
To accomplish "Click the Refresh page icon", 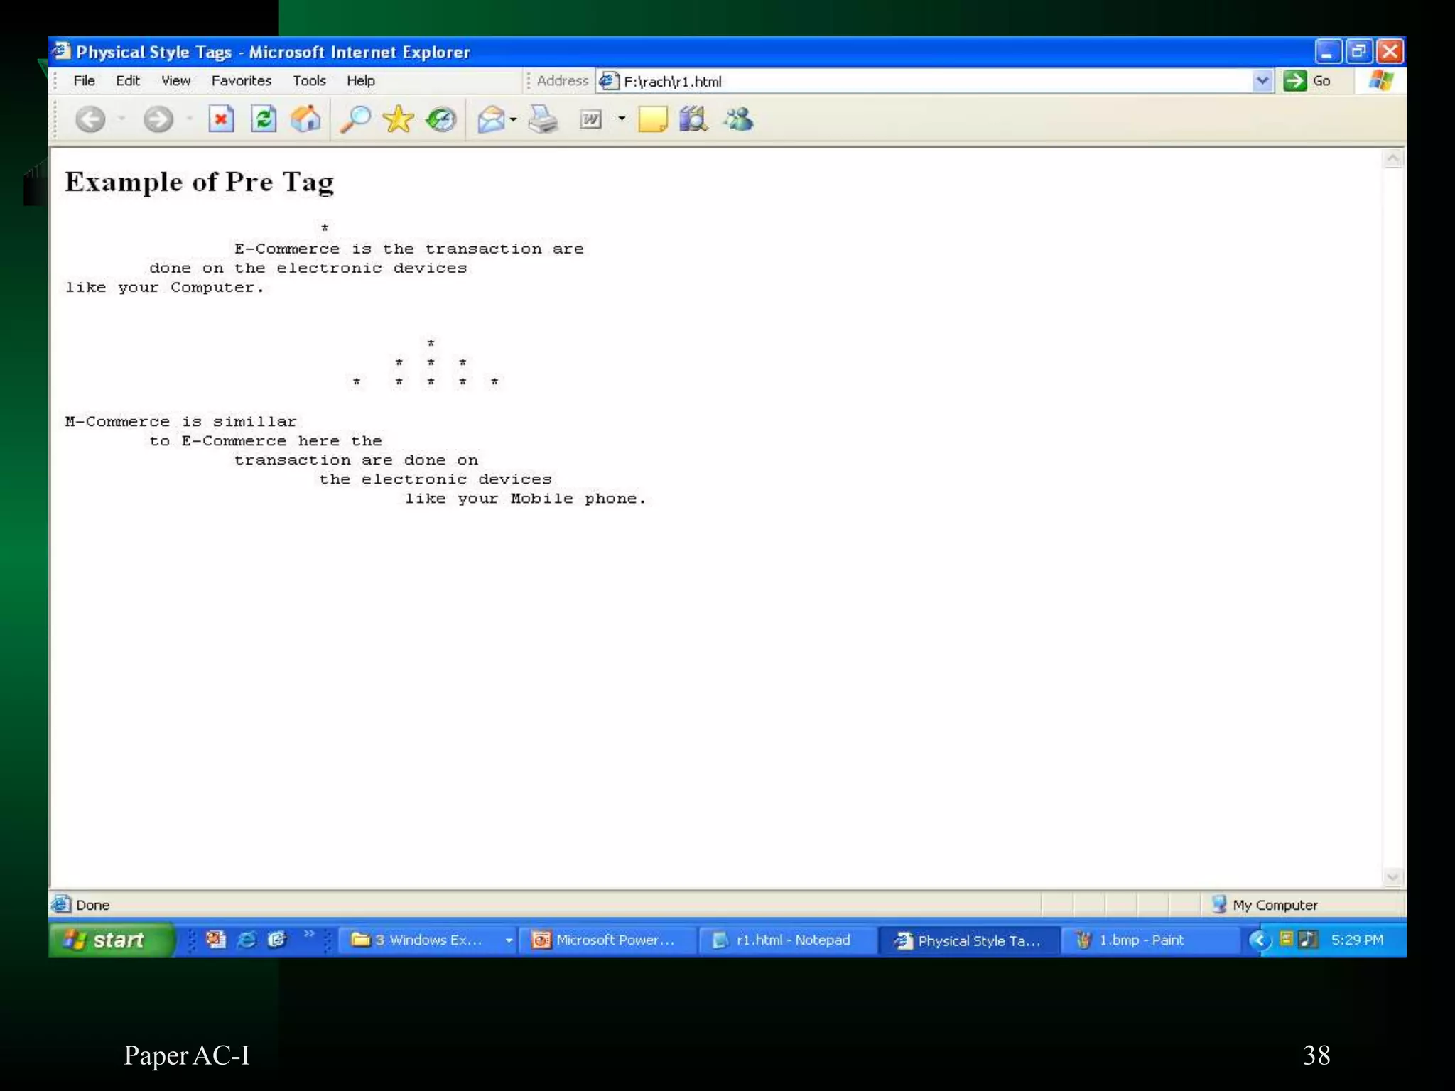I will pyautogui.click(x=264, y=119).
